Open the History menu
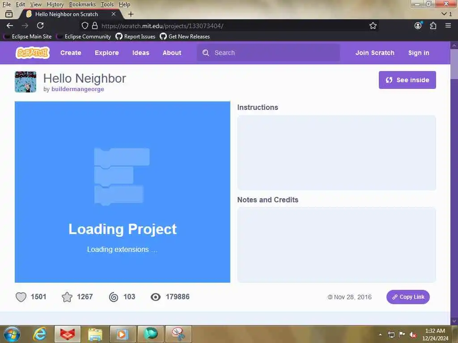458x343 pixels. point(55,4)
